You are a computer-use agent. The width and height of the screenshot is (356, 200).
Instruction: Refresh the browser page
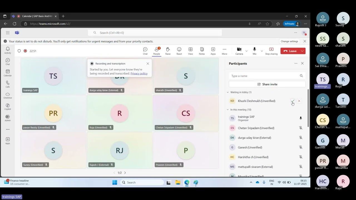coord(14,24)
